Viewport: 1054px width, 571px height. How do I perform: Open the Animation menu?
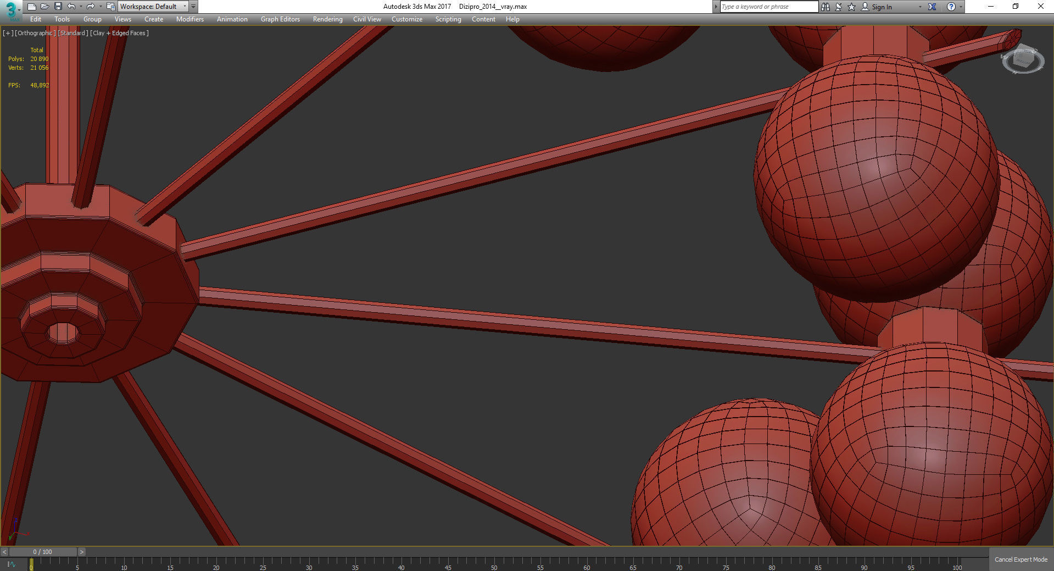pos(232,19)
